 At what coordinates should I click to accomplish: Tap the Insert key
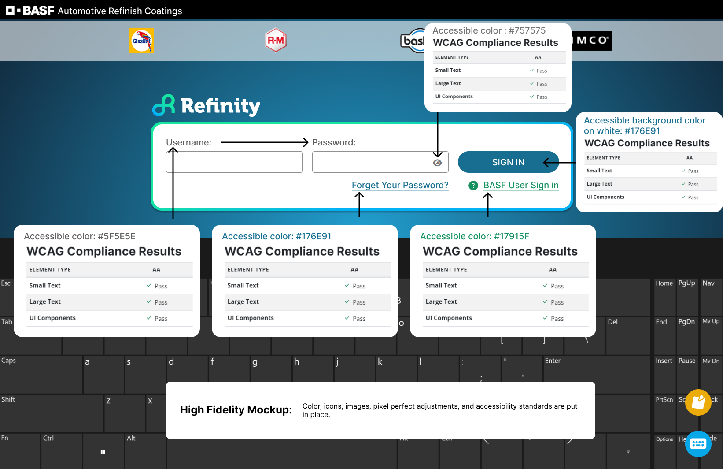(664, 375)
